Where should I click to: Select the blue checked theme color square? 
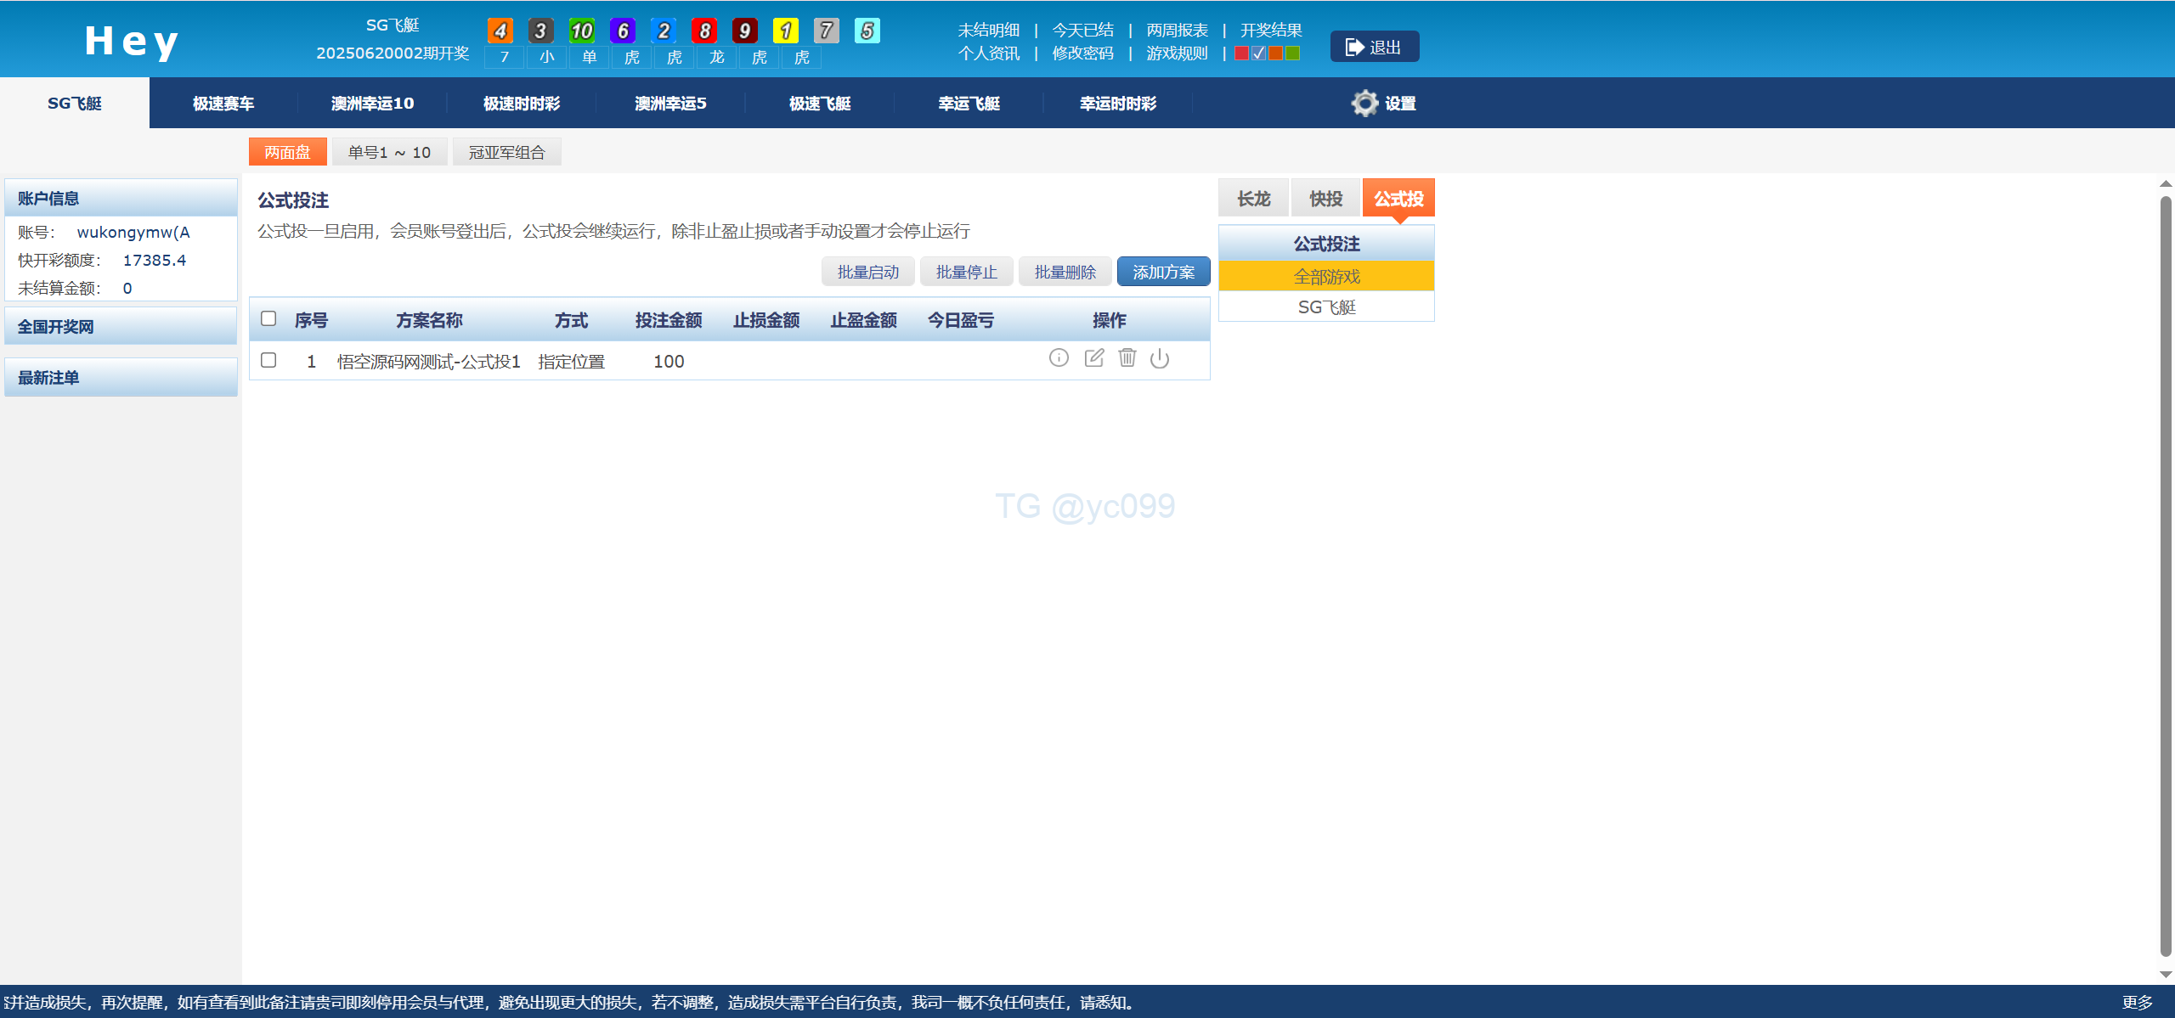tap(1258, 53)
